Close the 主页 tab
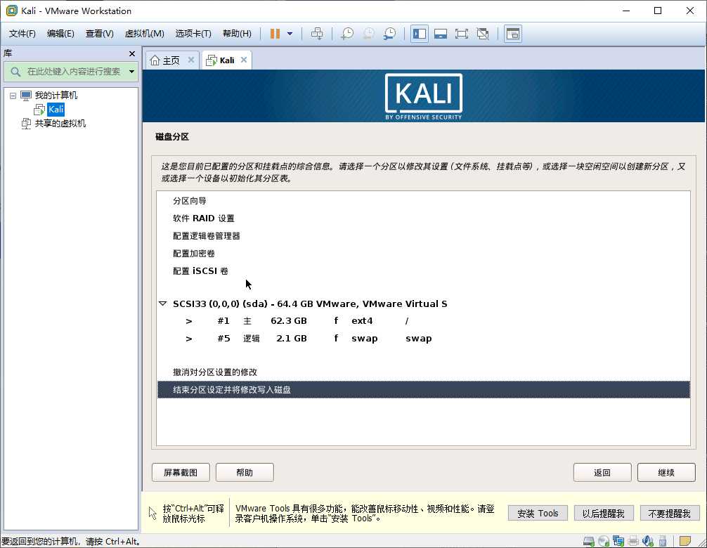707x548 pixels. coord(190,60)
